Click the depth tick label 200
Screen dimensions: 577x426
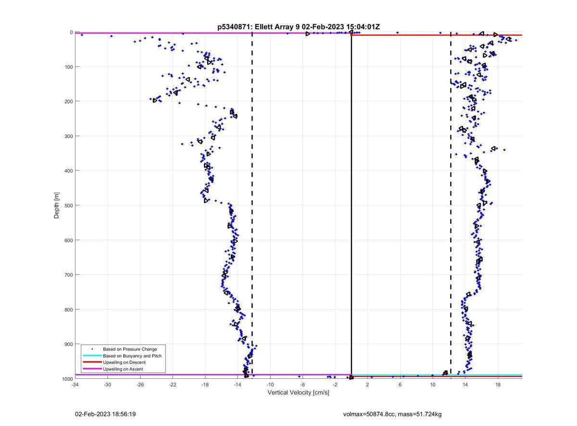click(68, 101)
